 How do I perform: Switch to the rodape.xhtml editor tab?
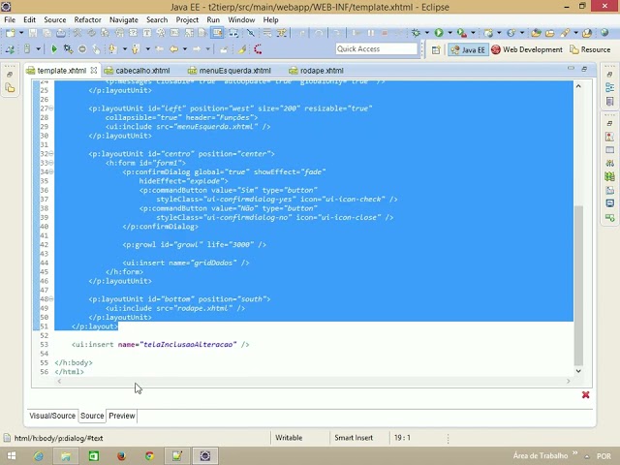tap(317, 71)
